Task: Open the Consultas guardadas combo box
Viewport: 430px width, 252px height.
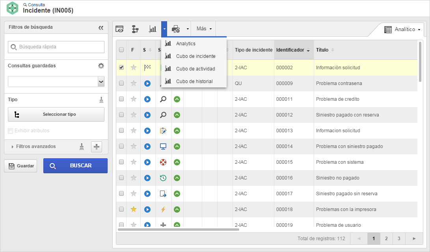Action: (x=56, y=82)
